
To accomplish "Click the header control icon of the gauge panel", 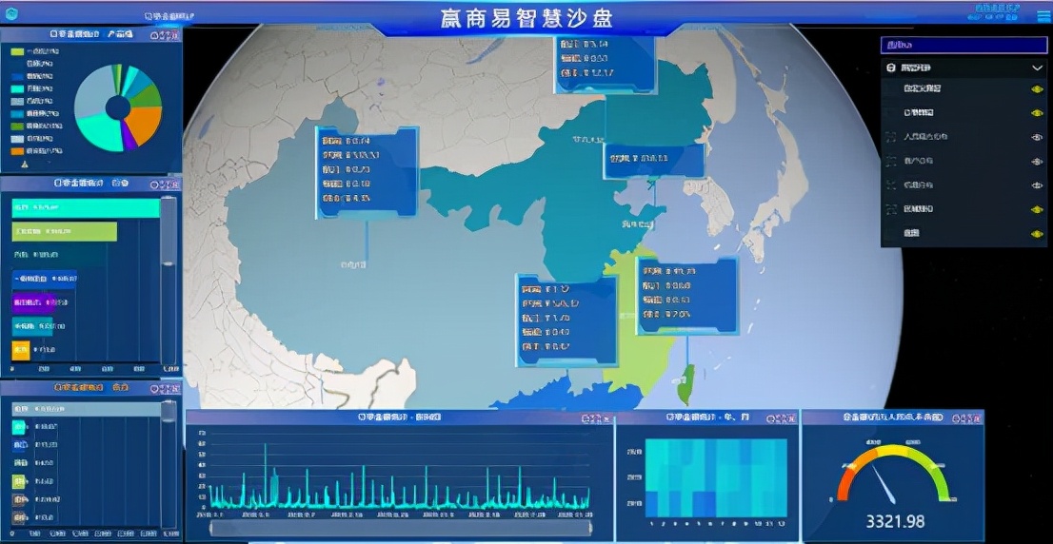I will point(966,418).
